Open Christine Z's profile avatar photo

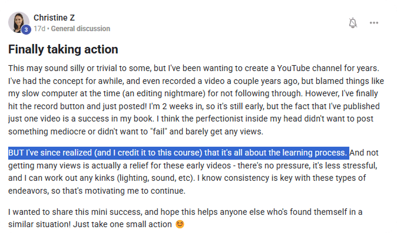tap(18, 22)
